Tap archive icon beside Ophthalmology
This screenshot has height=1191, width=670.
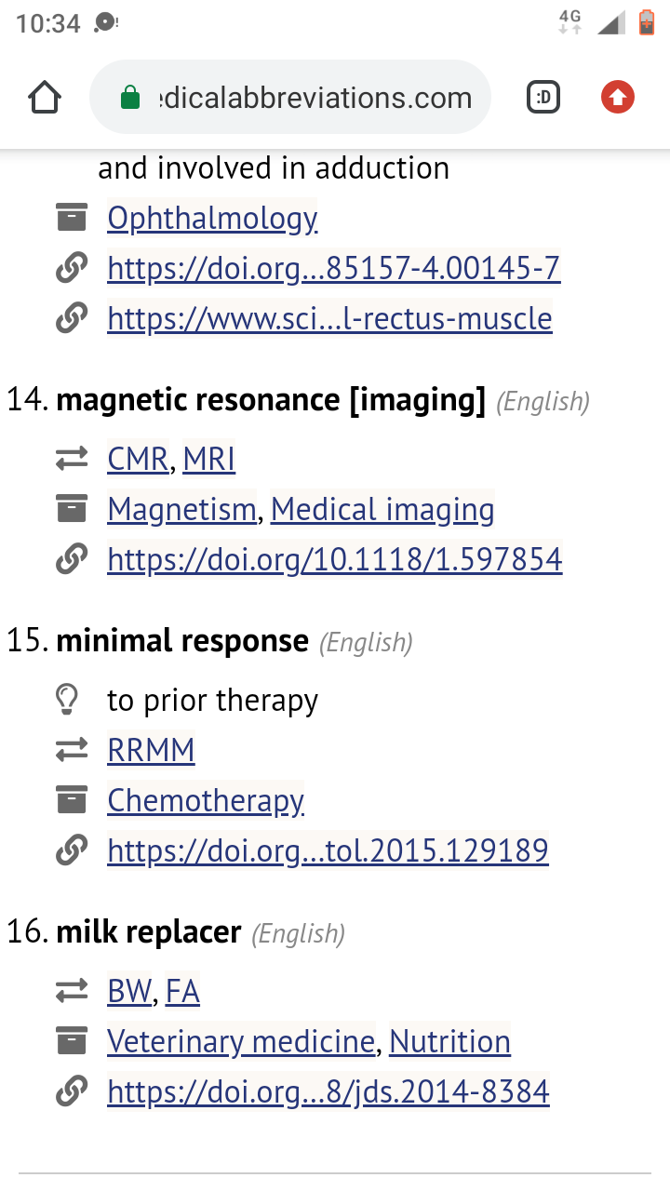[x=72, y=218]
